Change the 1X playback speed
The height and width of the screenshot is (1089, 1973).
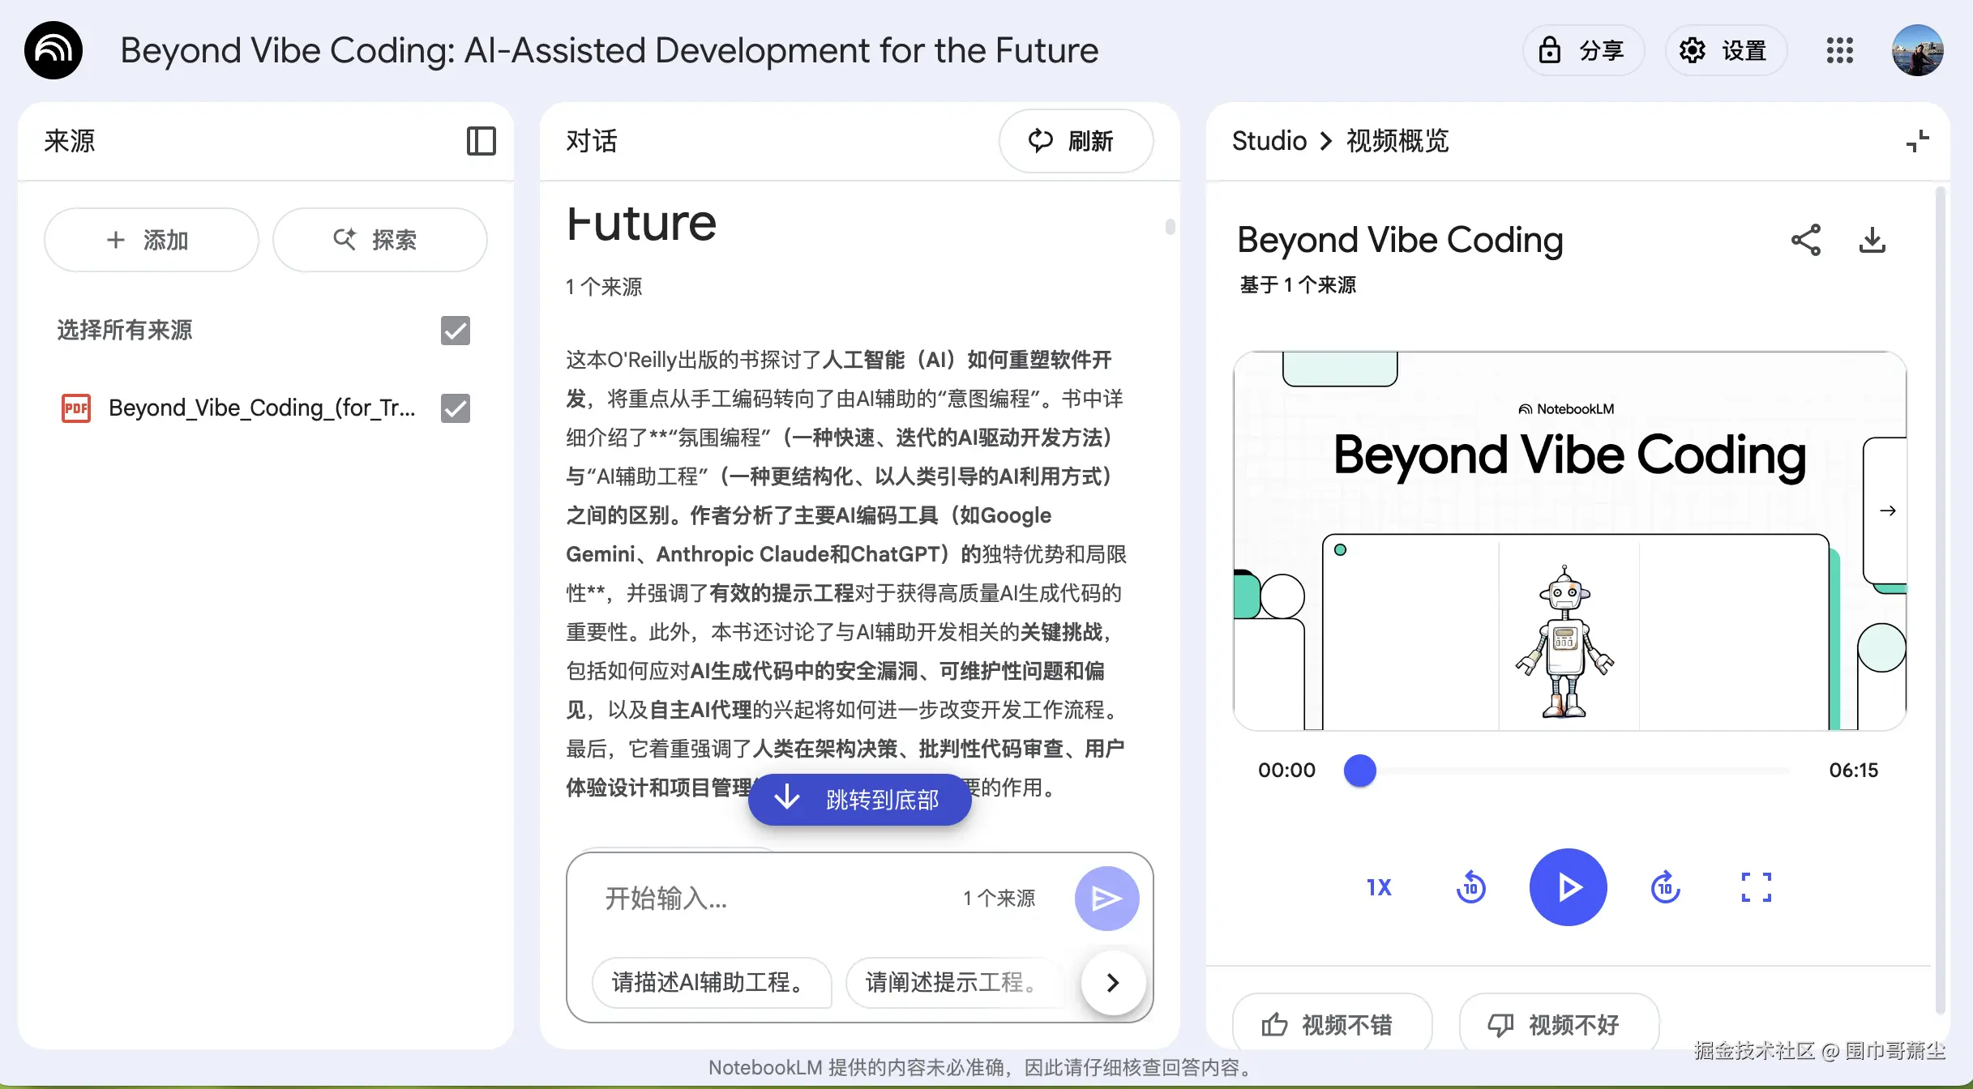[1379, 887]
